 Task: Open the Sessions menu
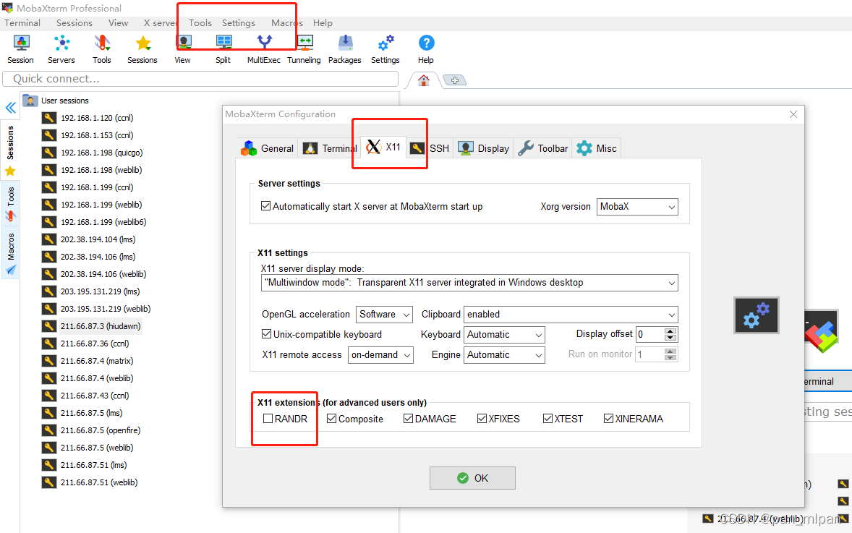pos(74,23)
